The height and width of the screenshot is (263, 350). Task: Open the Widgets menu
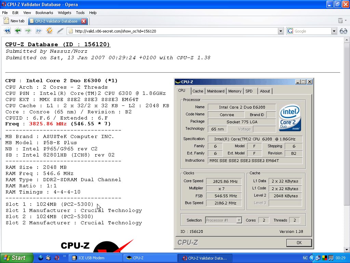pos(65,13)
